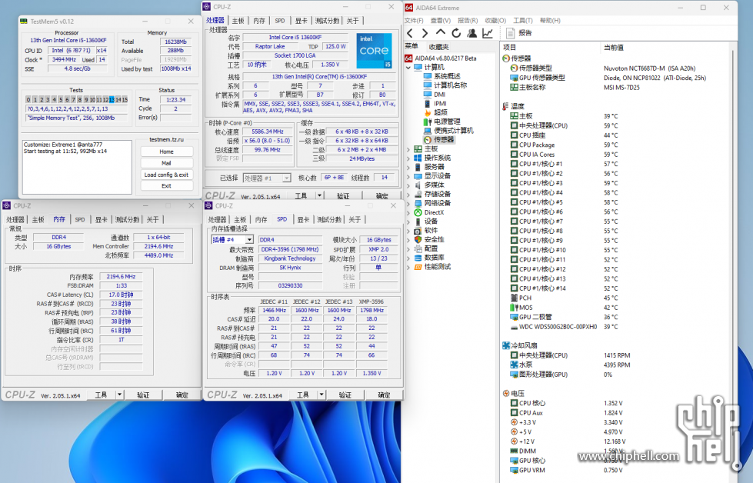Refresh the AIDA64 sensor page
Screen dimensions: 753x483
(x=456, y=33)
